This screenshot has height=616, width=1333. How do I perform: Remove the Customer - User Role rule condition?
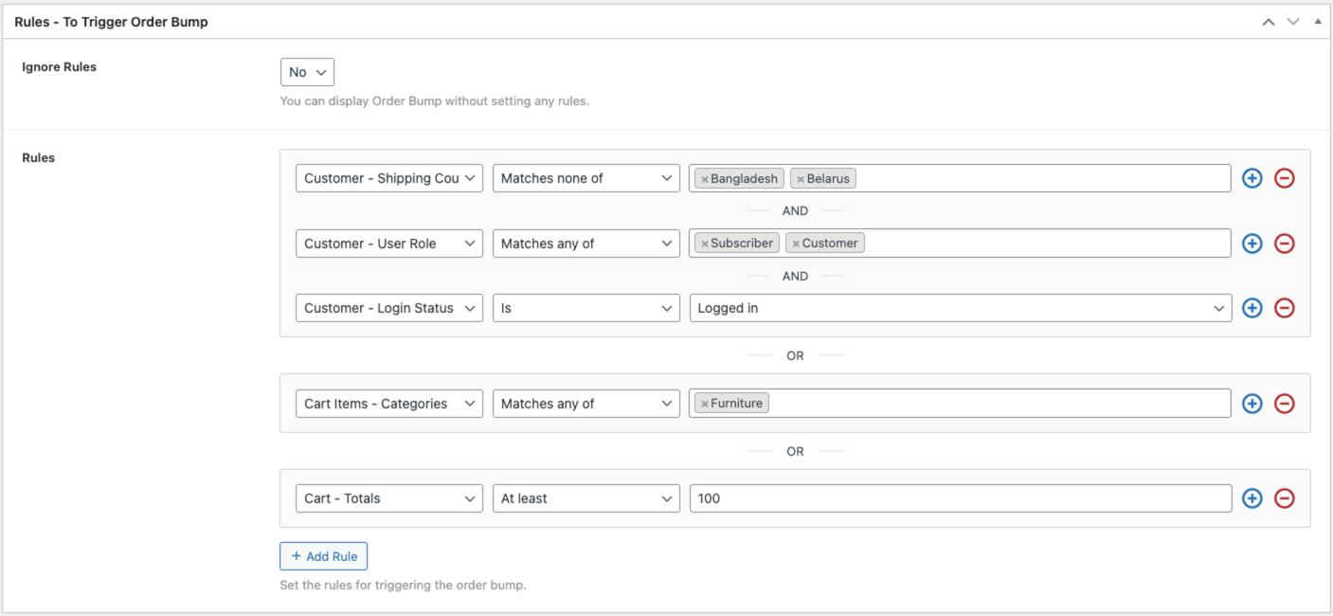pos(1285,244)
